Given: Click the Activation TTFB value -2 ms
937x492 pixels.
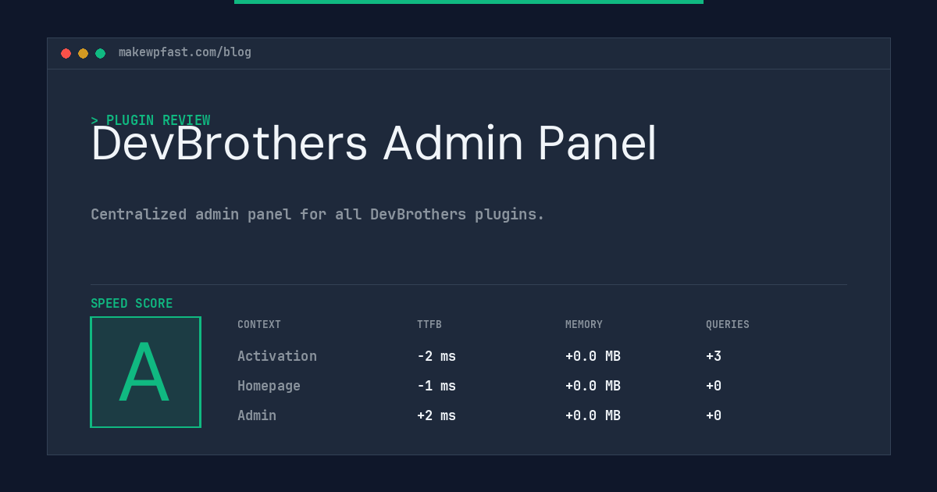Looking at the screenshot, I should point(436,356).
